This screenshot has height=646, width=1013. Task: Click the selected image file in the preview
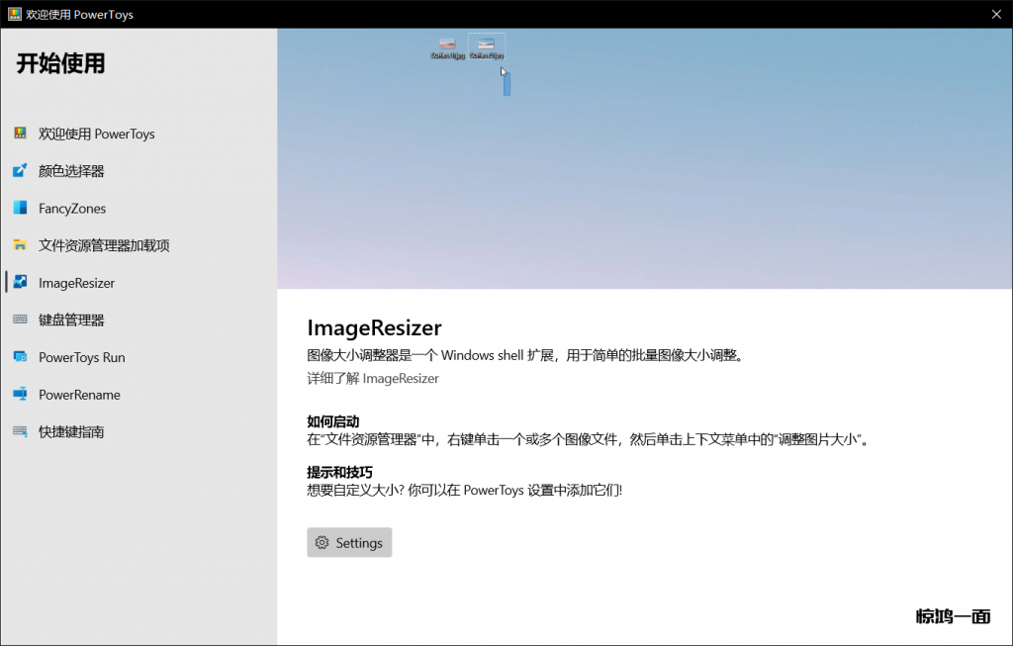[486, 46]
